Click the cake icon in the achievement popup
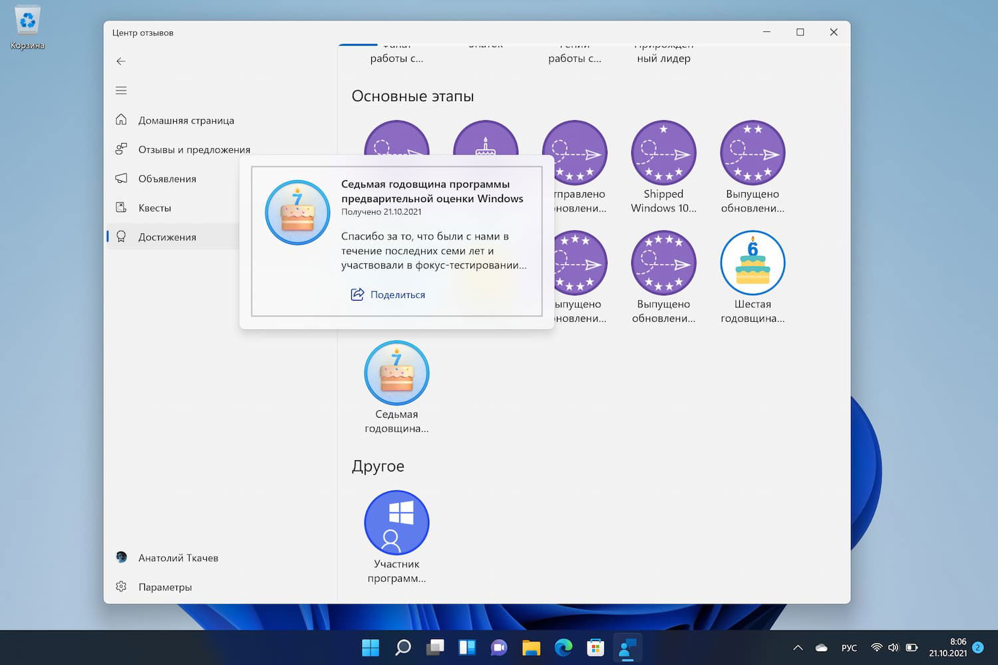This screenshot has width=998, height=665. pyautogui.click(x=297, y=213)
